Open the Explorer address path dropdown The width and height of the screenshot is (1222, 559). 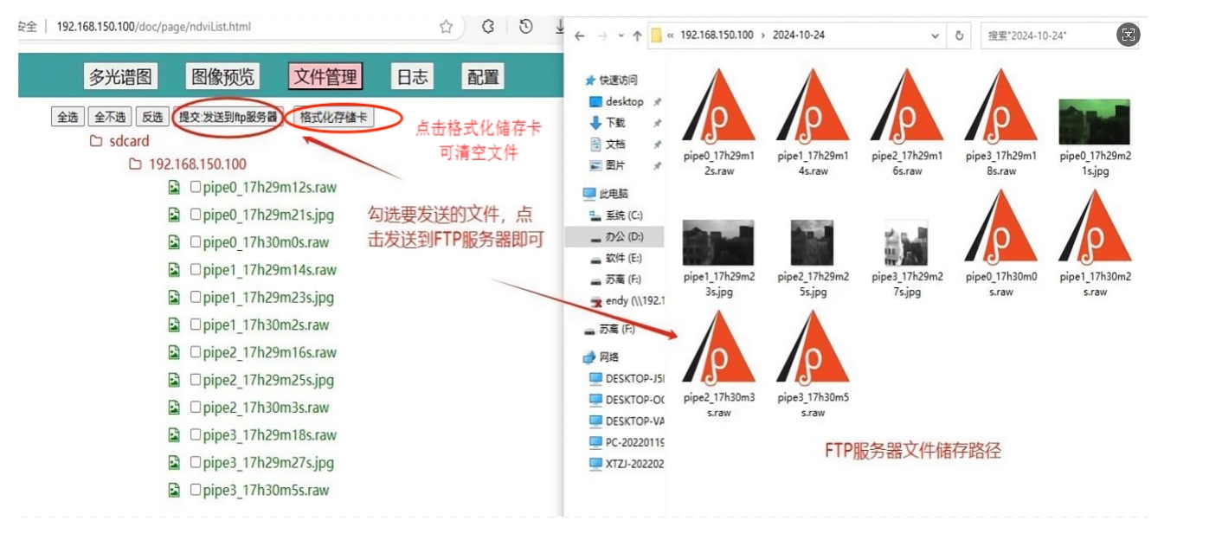click(x=935, y=36)
